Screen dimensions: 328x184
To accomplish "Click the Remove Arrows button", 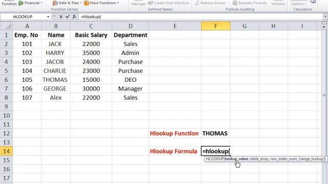I will point(212,3).
